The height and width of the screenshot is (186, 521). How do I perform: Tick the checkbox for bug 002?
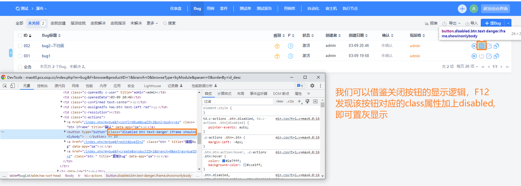click(x=20, y=46)
